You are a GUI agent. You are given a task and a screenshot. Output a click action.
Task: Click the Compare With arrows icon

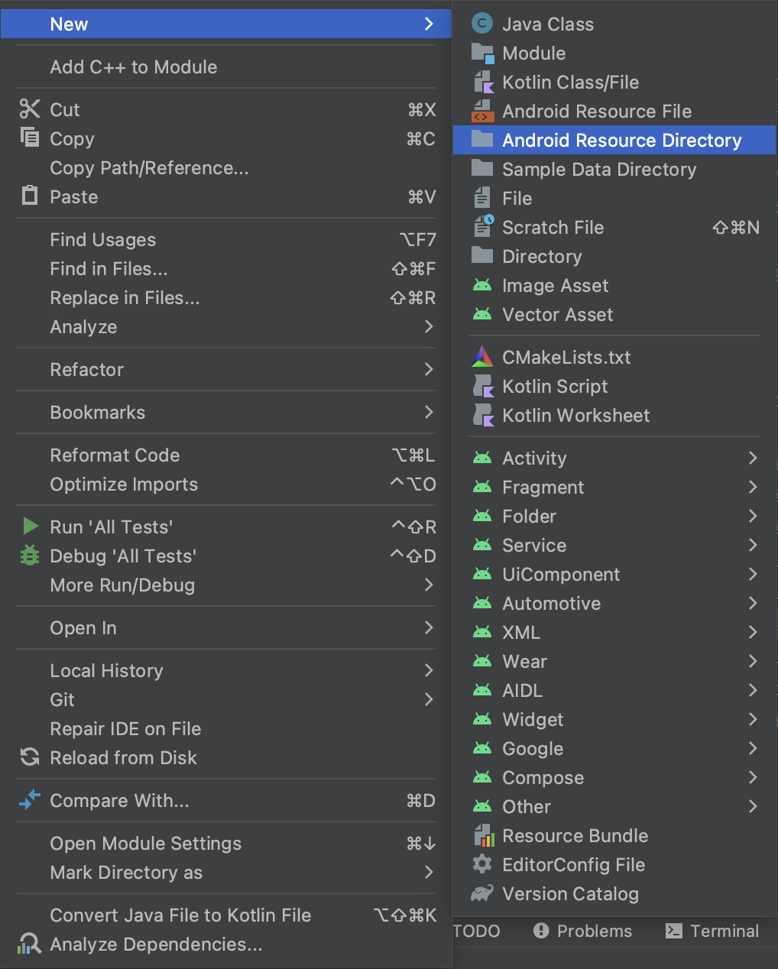tap(30, 800)
